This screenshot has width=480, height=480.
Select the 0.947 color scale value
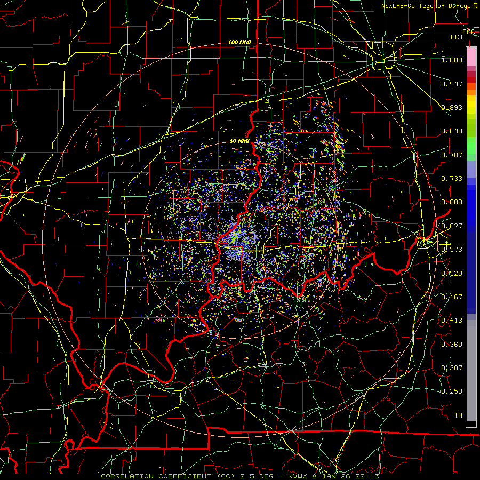tap(452, 84)
